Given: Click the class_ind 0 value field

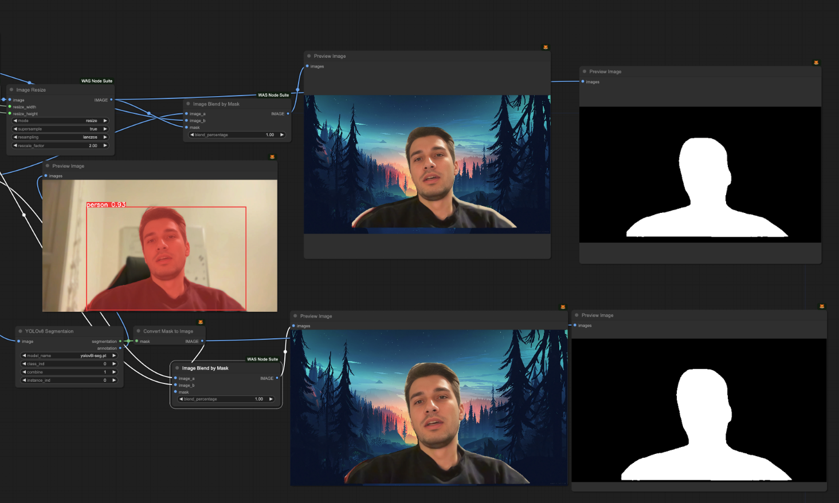Looking at the screenshot, I should click(69, 363).
